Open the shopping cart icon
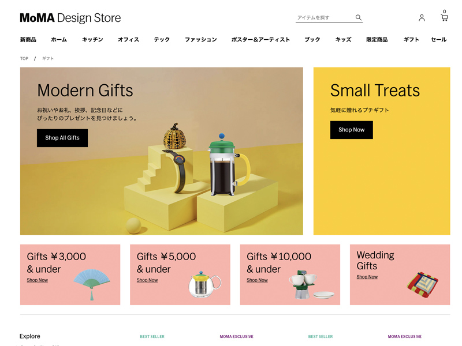The image size is (462, 346). 444,16
